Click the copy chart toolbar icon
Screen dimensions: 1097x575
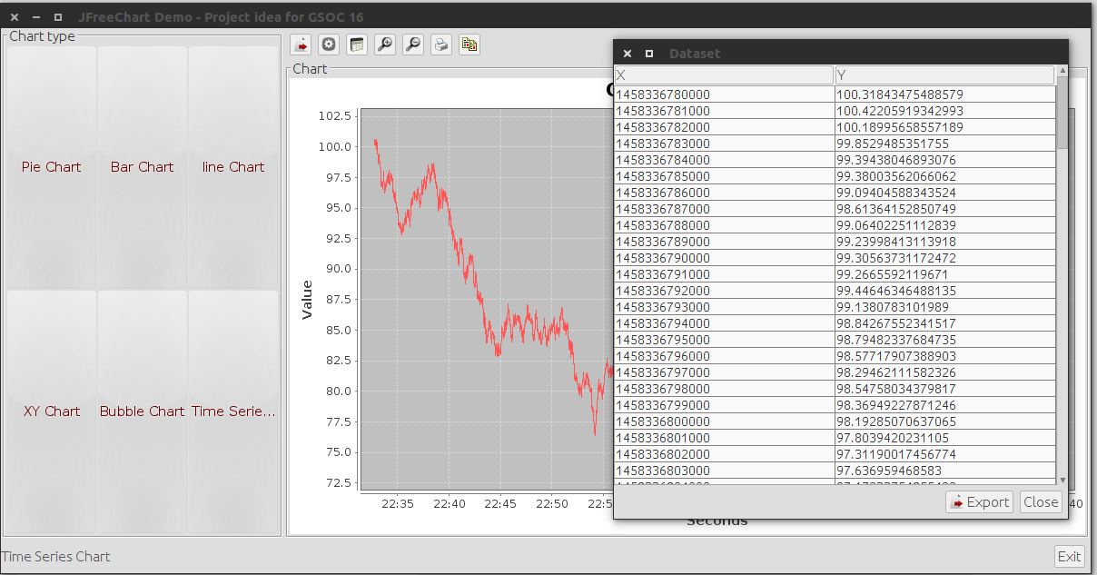[x=469, y=44]
